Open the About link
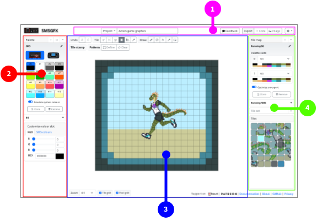 point(266,194)
